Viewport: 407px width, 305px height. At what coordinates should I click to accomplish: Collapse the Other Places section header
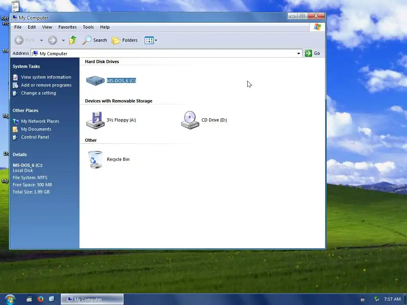pos(25,110)
